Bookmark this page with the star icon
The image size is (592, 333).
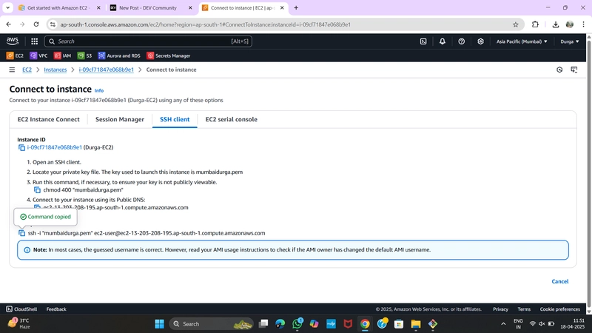click(x=515, y=24)
